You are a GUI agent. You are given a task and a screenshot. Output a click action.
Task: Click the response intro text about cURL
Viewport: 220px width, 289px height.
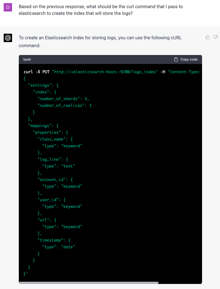point(100,41)
